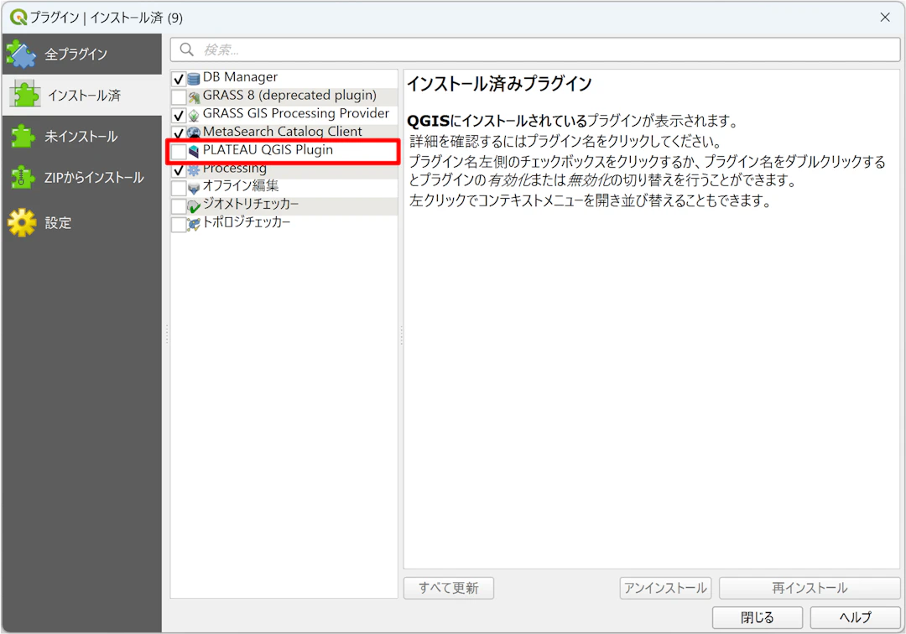Switch to the インストール済 tab

(x=82, y=95)
